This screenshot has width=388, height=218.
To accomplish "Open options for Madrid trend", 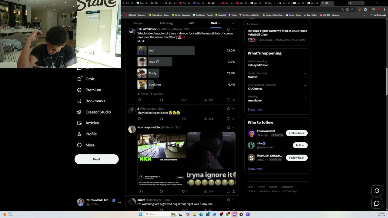I will pos(306,74).
